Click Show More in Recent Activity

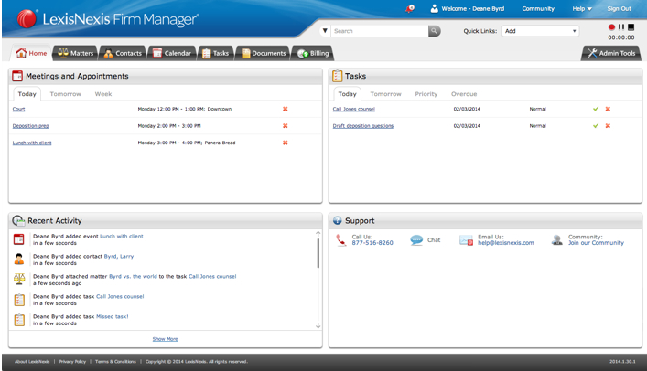pos(165,339)
